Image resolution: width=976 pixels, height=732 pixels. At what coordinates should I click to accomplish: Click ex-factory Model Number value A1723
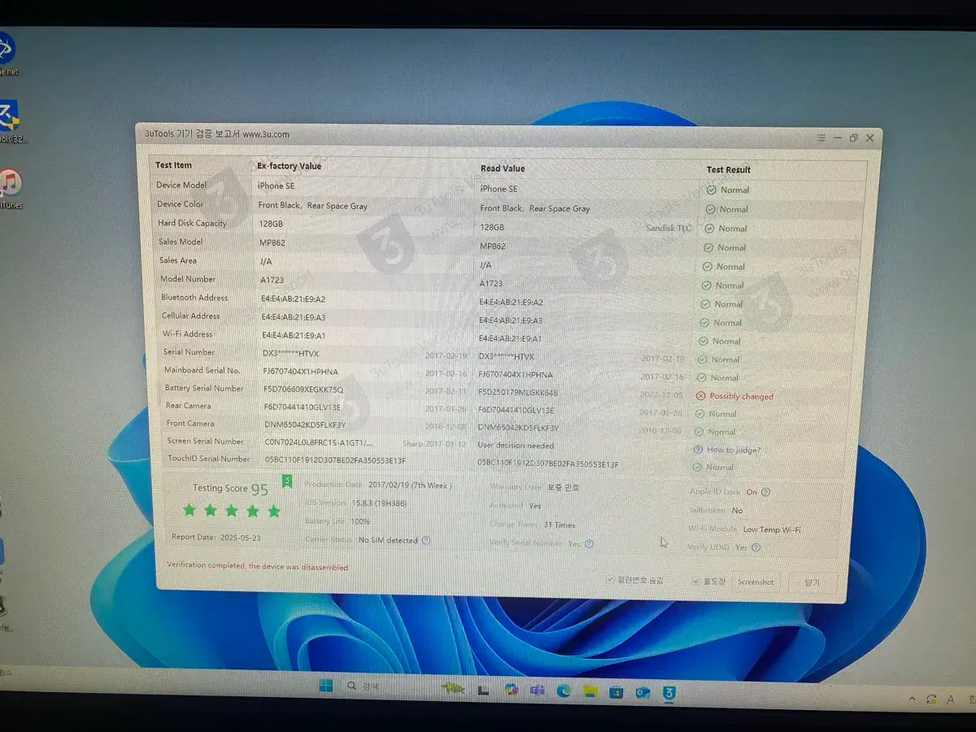click(272, 280)
